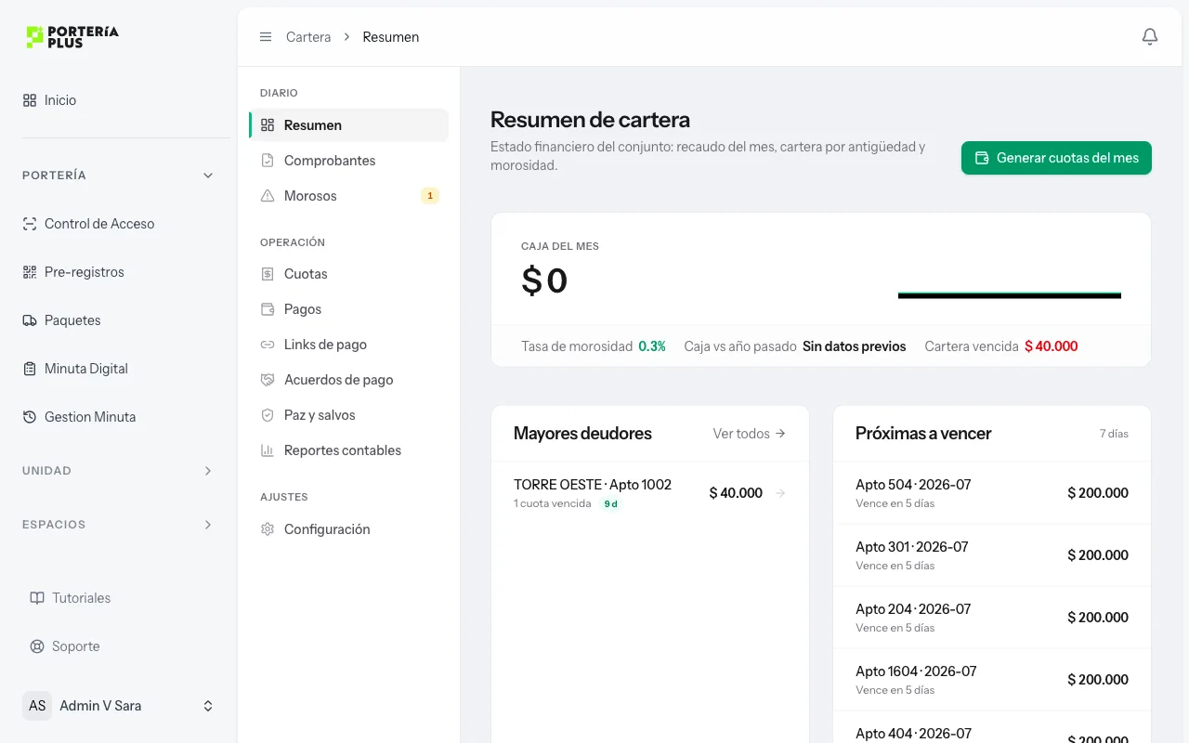
Task: Click the Reportes contables chart icon
Action: 268,450
